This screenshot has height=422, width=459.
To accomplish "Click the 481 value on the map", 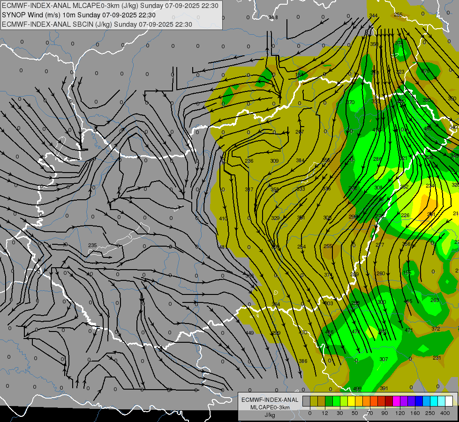I will [x=223, y=247].
